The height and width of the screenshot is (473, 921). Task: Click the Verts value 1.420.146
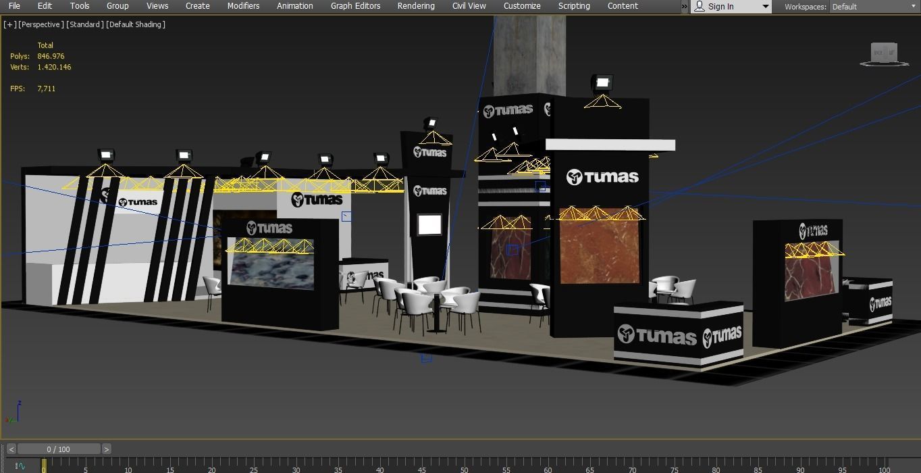(x=54, y=67)
